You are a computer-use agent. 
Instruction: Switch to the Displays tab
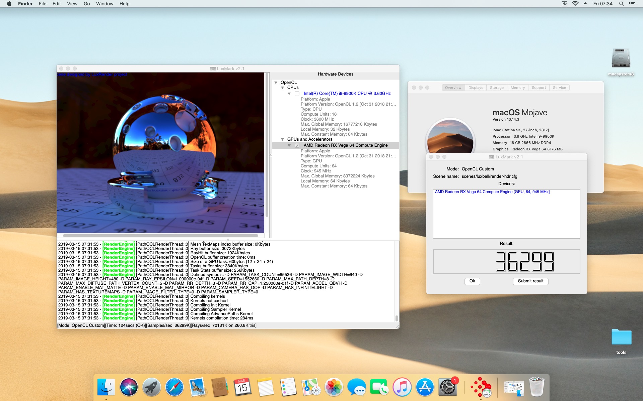tap(476, 88)
